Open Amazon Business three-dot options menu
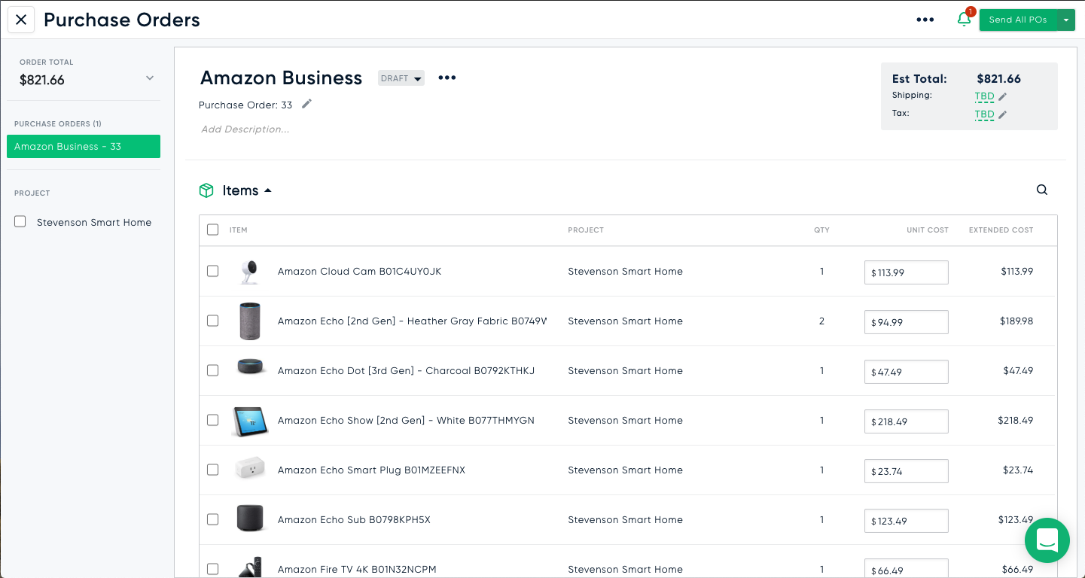This screenshot has height=578, width=1085. point(447,78)
